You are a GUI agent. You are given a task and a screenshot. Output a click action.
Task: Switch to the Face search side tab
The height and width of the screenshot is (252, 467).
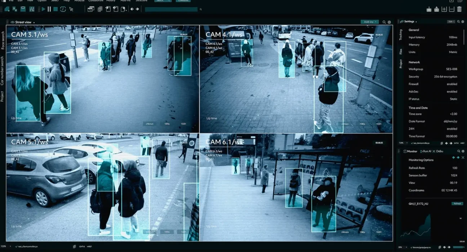tap(3, 40)
